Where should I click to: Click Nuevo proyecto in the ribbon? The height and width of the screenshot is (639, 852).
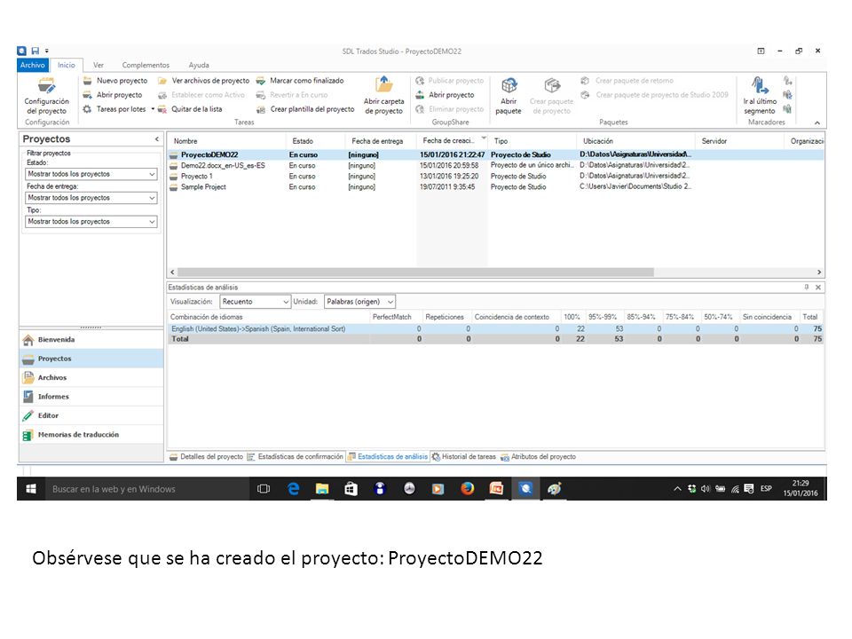[x=115, y=81]
